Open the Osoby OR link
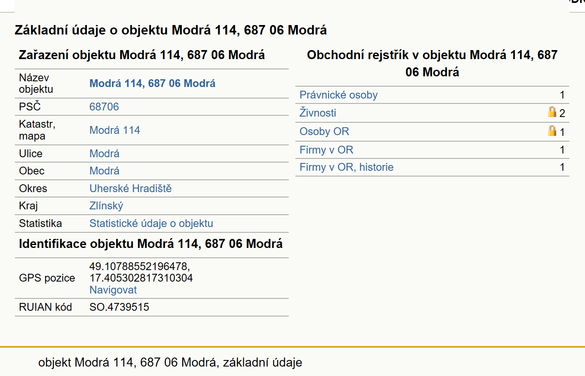585x376 pixels. pos(324,131)
